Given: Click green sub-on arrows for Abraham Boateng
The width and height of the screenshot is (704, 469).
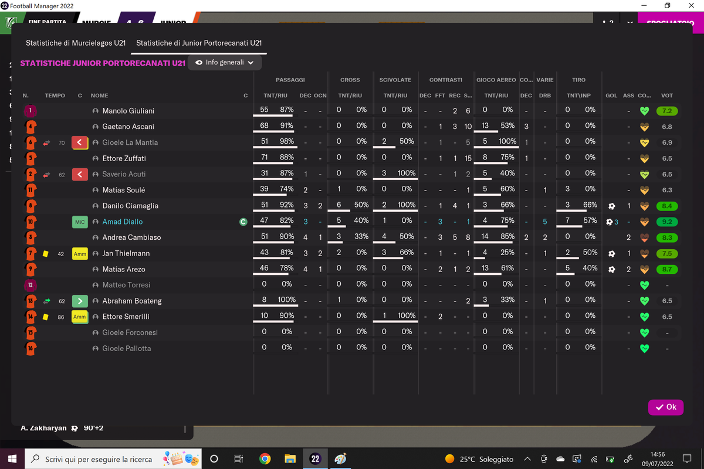Looking at the screenshot, I should tap(46, 301).
